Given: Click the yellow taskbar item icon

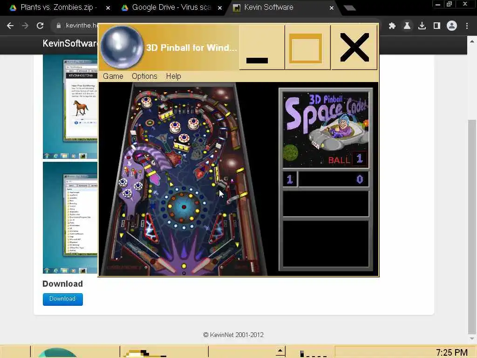Looking at the screenshot, I should pyautogui.click(x=146, y=353).
